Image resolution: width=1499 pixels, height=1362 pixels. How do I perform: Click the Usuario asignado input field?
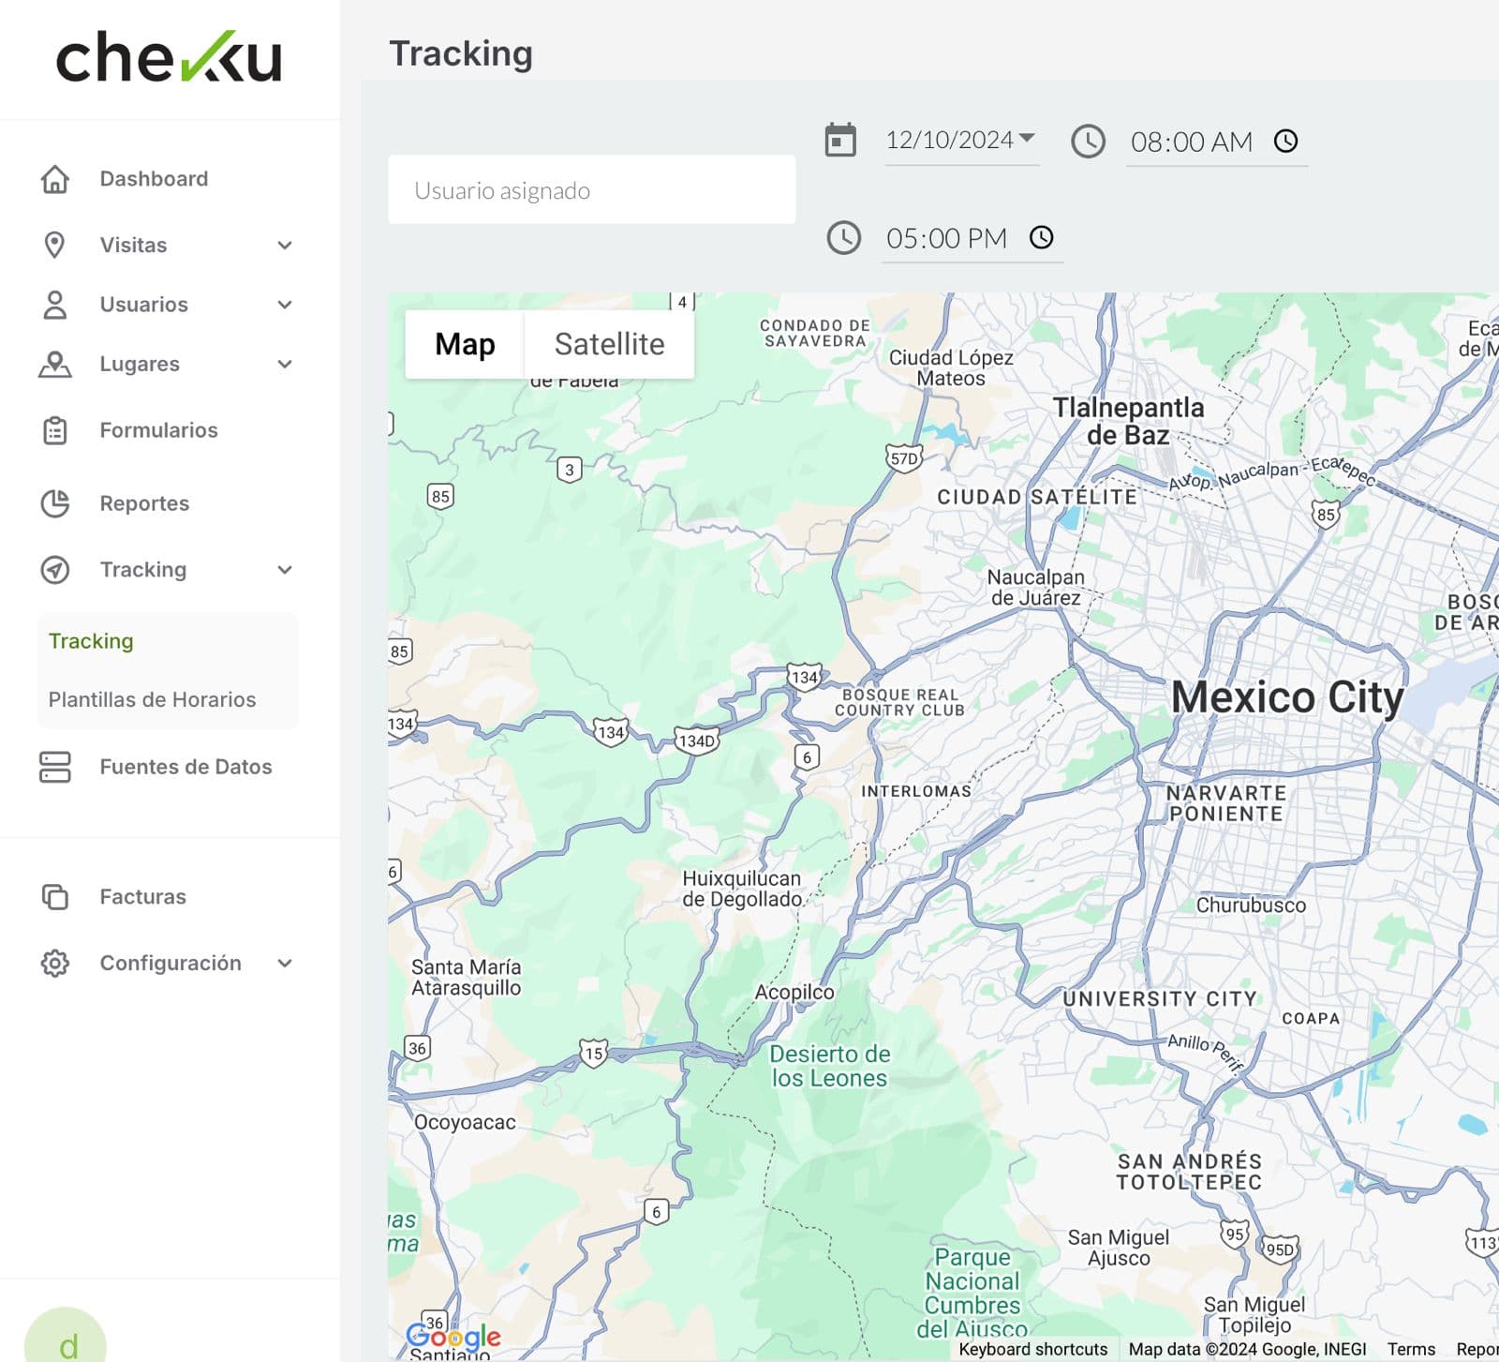pos(590,189)
